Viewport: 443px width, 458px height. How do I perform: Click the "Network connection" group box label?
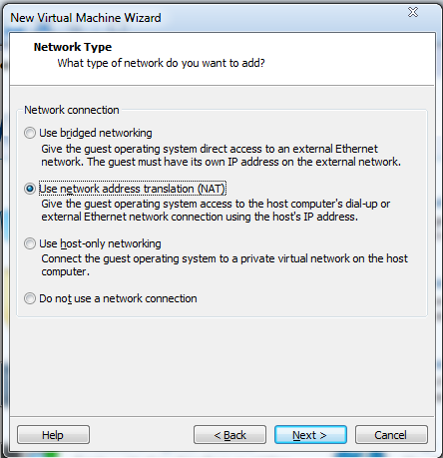(72, 110)
